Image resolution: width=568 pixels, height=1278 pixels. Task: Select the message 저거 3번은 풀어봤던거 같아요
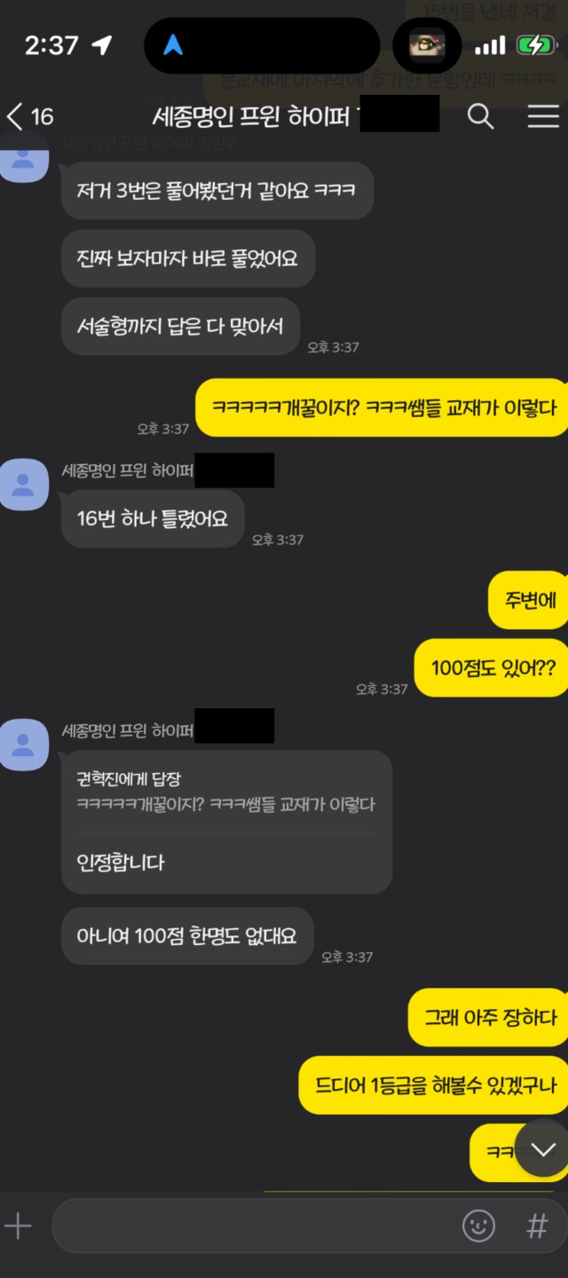point(217,191)
